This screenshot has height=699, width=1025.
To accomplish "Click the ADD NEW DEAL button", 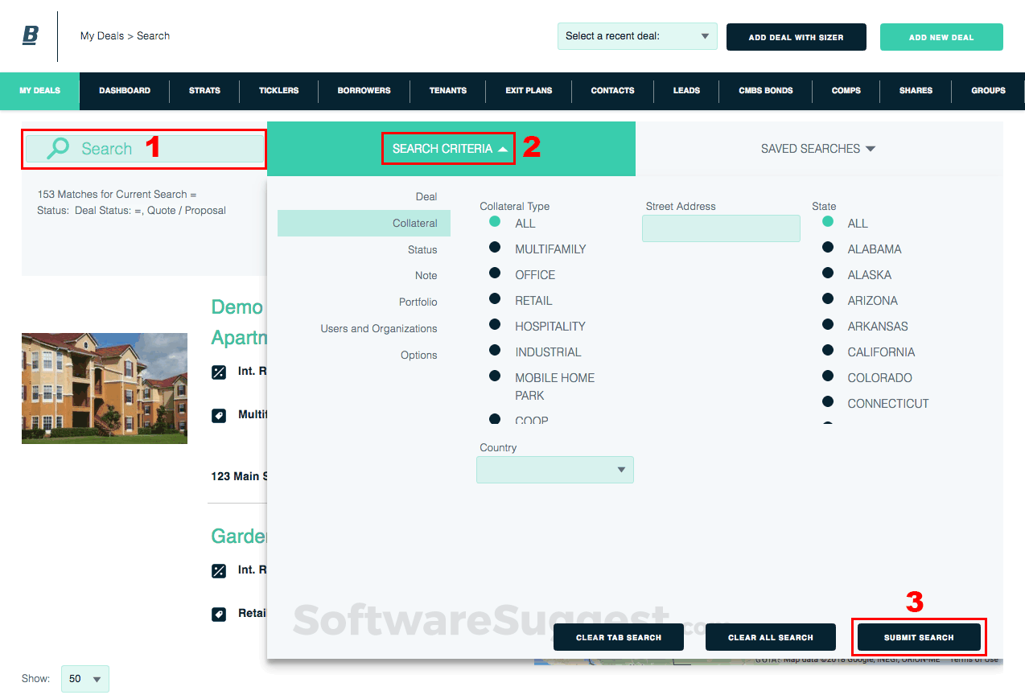I will [941, 37].
